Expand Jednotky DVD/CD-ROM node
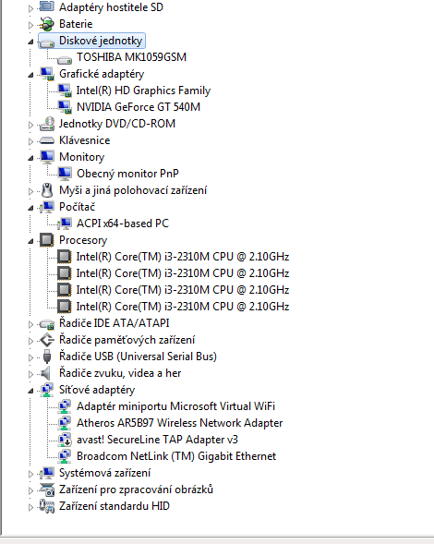 pos(30,125)
